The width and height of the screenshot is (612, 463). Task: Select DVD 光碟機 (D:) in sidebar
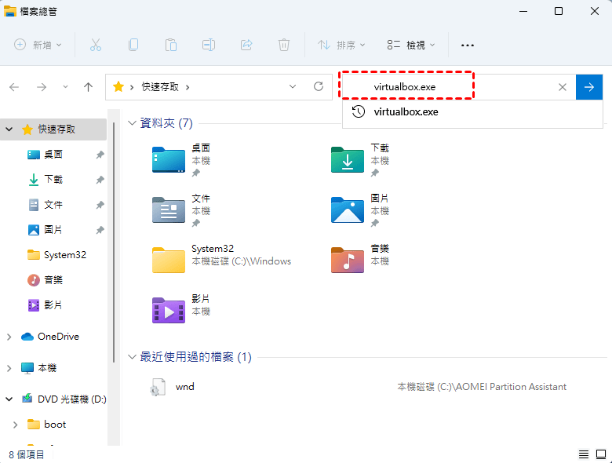[64, 399]
